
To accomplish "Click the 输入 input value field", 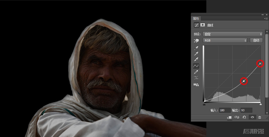I will click(x=225, y=110).
